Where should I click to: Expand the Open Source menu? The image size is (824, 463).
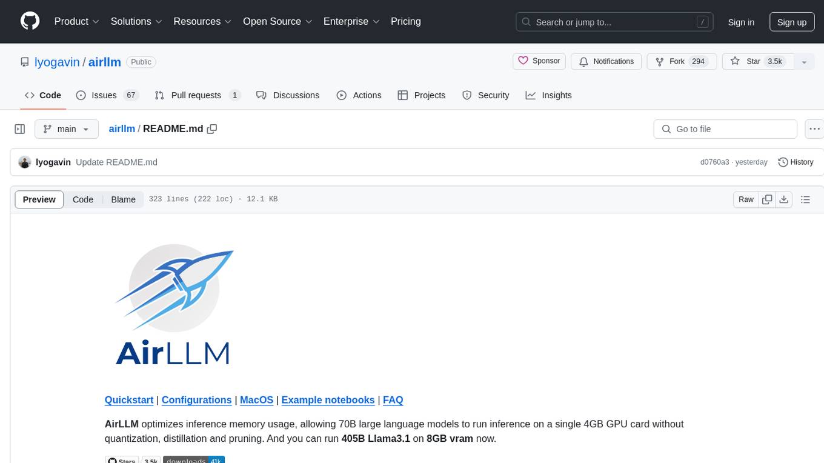point(277,21)
